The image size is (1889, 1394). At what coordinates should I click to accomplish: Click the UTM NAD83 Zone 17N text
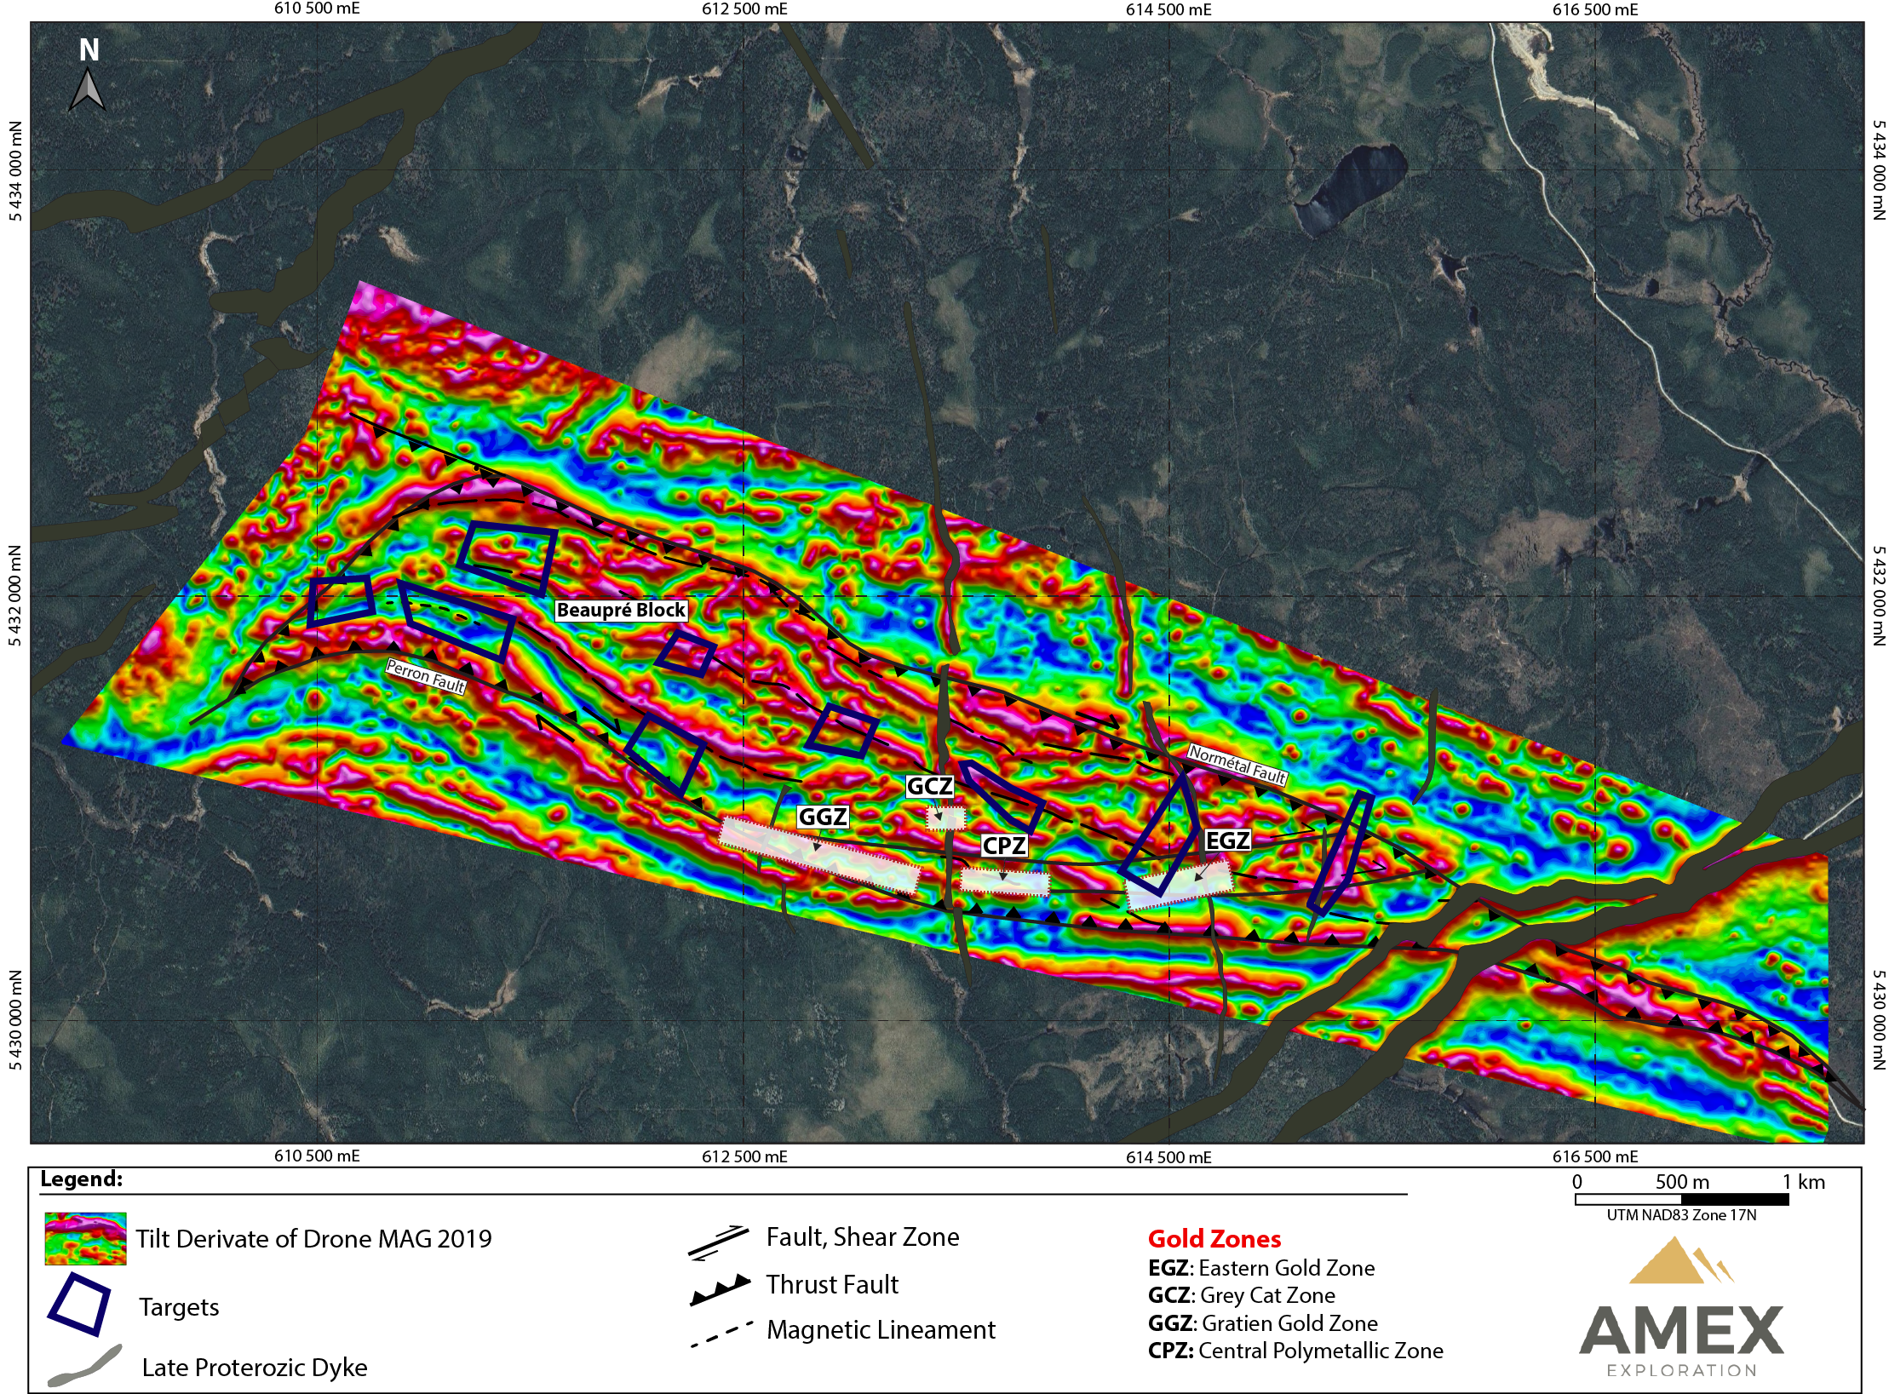[x=1681, y=1215]
